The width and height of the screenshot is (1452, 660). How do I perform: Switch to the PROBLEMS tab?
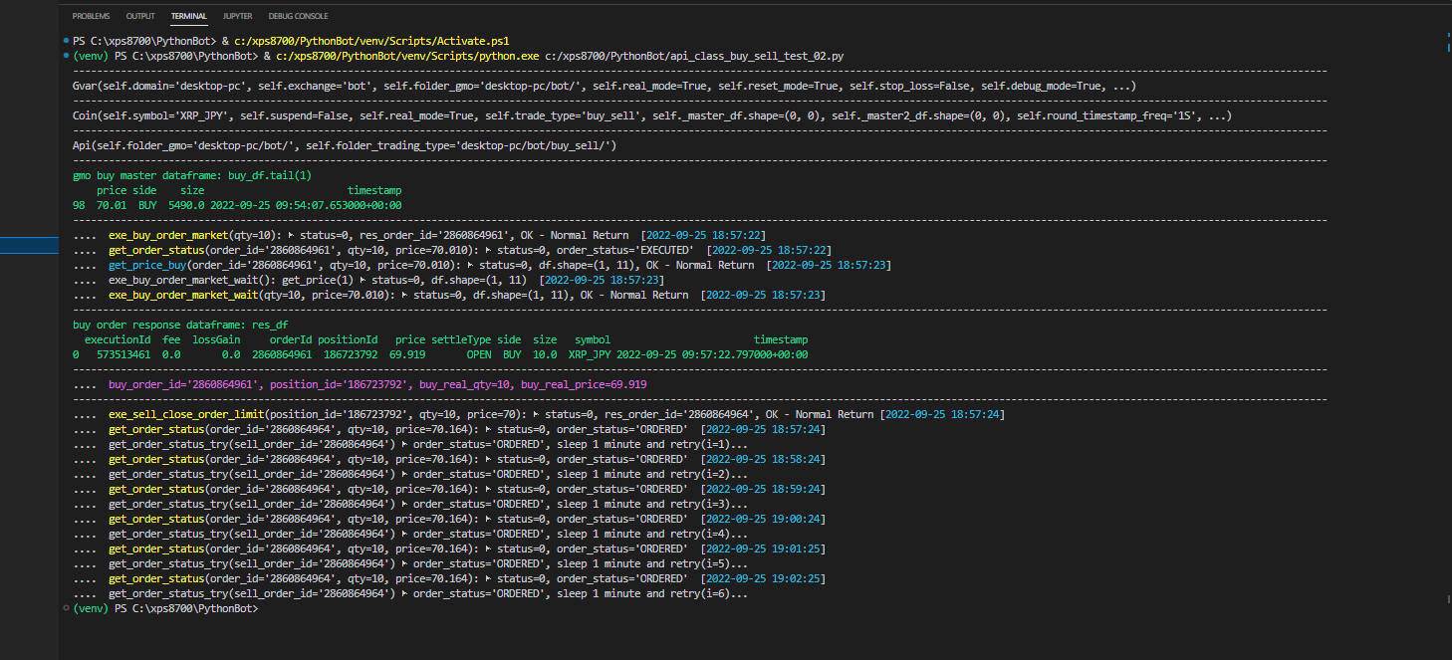coord(91,17)
